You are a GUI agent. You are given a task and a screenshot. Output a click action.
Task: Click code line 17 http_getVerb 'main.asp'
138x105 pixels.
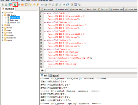(x=56, y=61)
